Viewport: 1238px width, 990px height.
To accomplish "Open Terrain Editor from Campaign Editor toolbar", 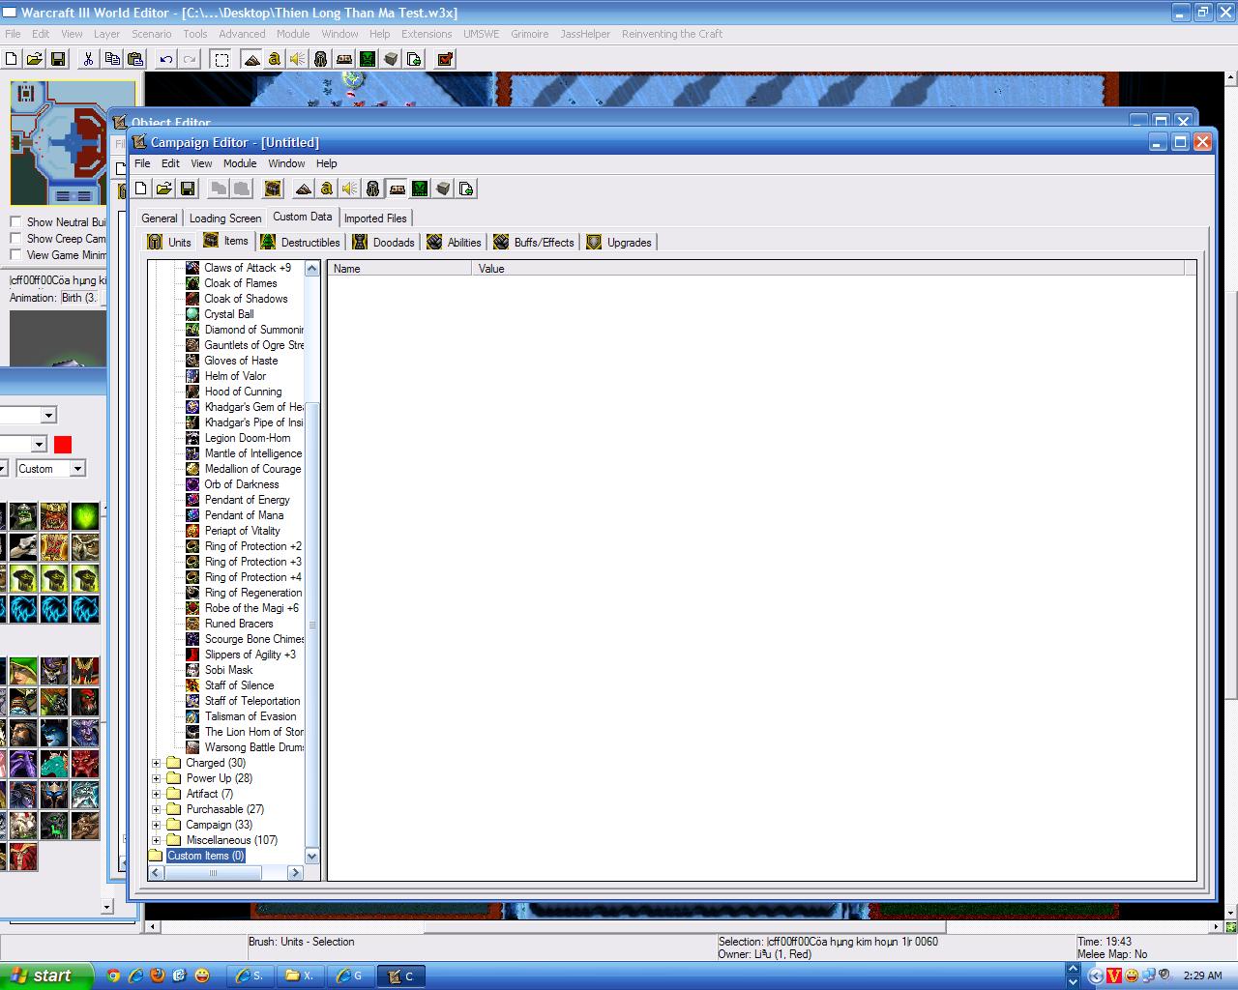I will [x=304, y=189].
